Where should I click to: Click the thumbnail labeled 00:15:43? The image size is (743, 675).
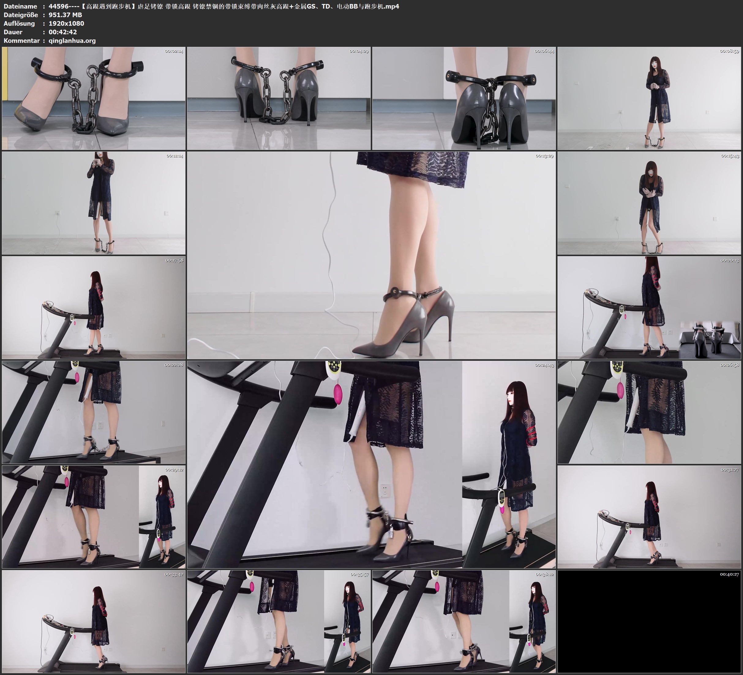click(x=649, y=203)
